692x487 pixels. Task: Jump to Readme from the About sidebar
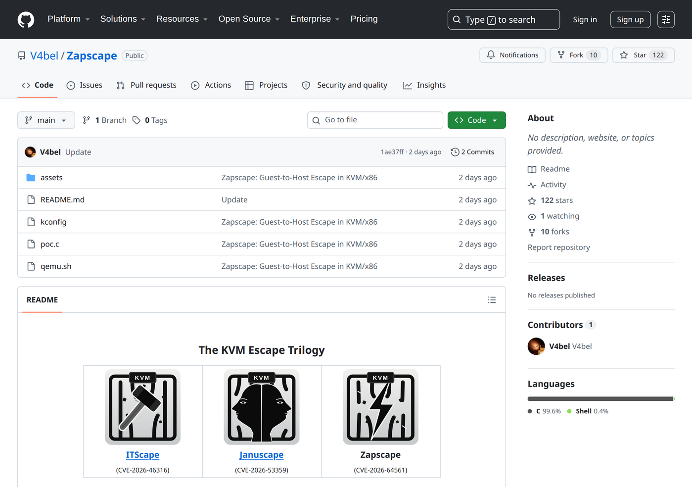pyautogui.click(x=549, y=169)
